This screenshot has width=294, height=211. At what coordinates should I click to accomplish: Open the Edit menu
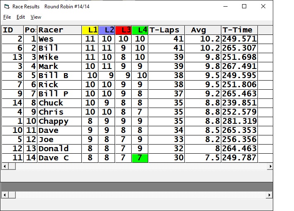pyautogui.click(x=21, y=17)
